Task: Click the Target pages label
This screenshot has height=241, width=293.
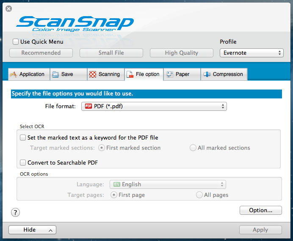Action: (86, 195)
